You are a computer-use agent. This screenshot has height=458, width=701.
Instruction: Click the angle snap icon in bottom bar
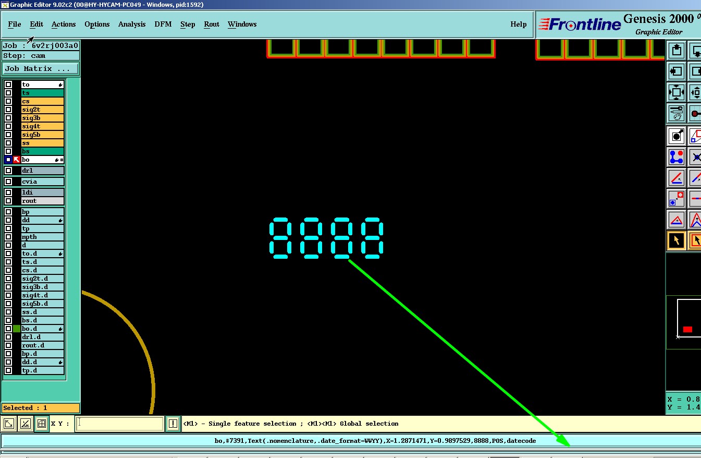[25, 424]
